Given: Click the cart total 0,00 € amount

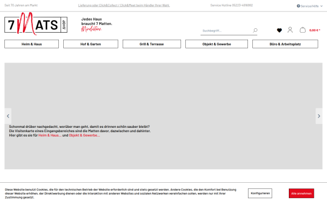Looking at the screenshot, I should [x=314, y=30].
